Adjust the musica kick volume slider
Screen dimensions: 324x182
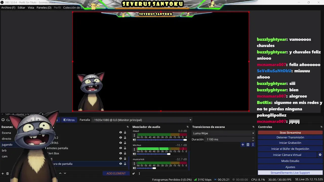click(x=162, y=168)
